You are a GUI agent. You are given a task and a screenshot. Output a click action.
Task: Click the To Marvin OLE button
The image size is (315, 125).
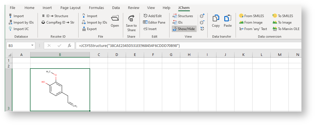click(x=286, y=29)
